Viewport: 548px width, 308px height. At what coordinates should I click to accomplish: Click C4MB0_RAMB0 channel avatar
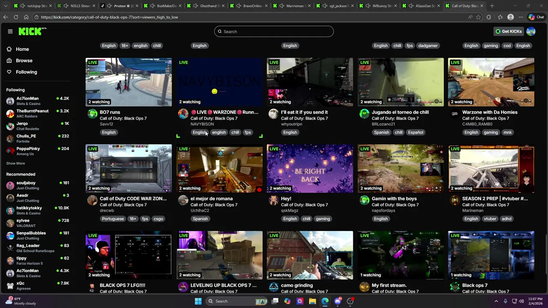pos(455,114)
